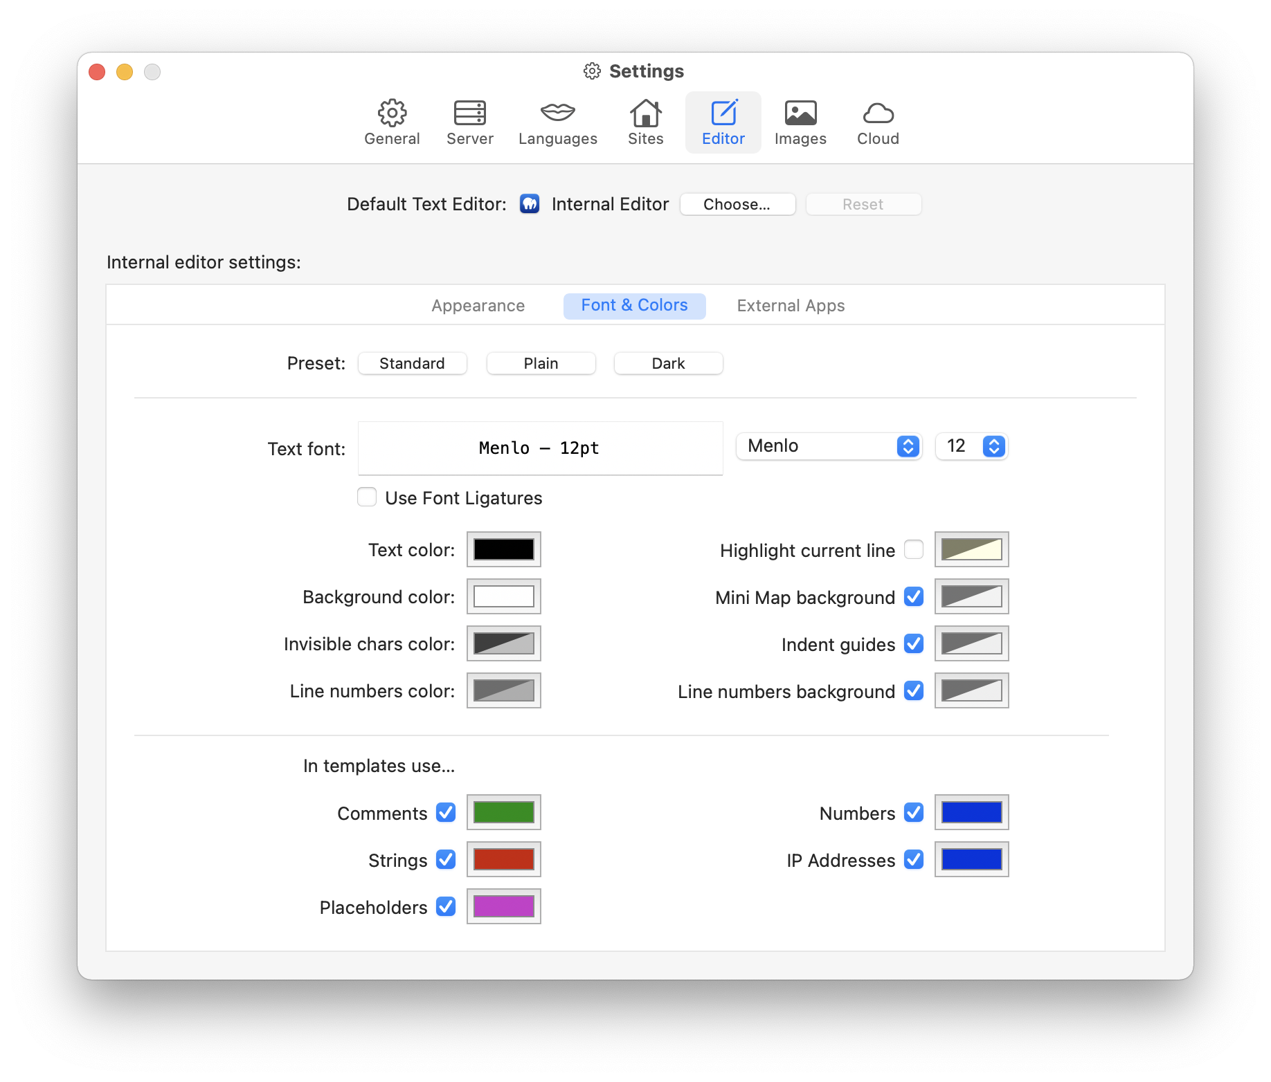Enable Highlight current line checkbox

(914, 549)
